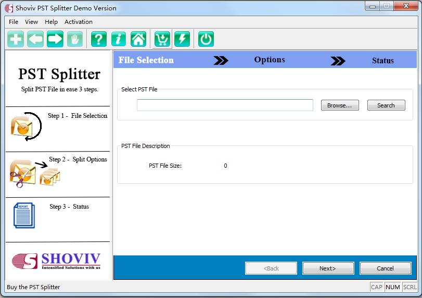Viewport: 422px width, 298px height.
Task: Click the Shoviv logo in sidebar
Action: point(56,261)
